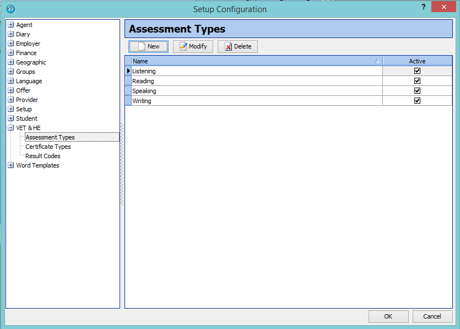Toggle the Active checkbox for Reading
The height and width of the screenshot is (329, 460).
click(417, 81)
